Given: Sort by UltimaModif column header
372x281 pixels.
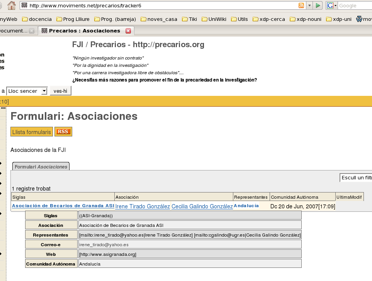Looking at the screenshot, I should [x=349, y=197].
